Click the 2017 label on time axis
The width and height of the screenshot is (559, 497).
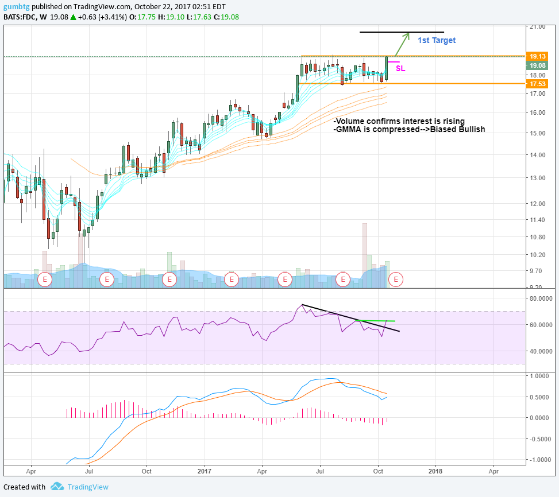pos(205,471)
